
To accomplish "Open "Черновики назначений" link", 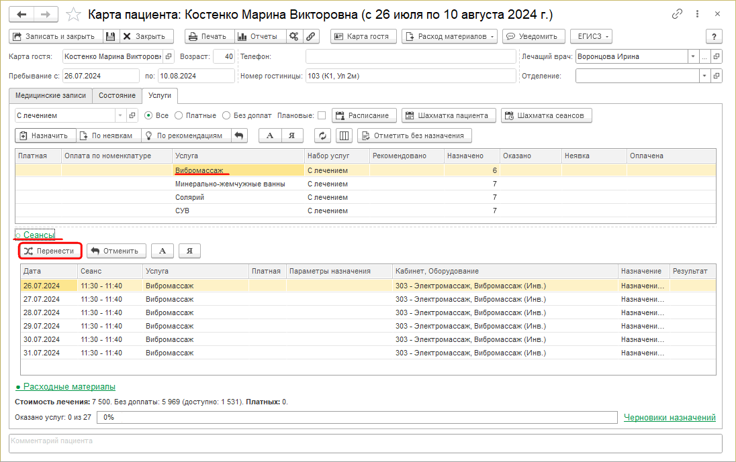I will point(670,418).
